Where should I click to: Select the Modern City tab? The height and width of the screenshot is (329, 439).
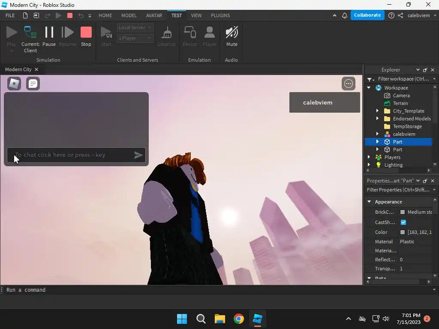pyautogui.click(x=18, y=69)
